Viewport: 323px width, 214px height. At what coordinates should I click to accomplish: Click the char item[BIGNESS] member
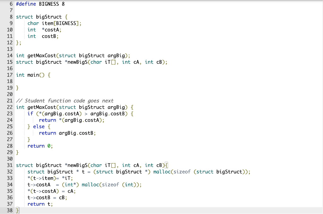coord(54,23)
